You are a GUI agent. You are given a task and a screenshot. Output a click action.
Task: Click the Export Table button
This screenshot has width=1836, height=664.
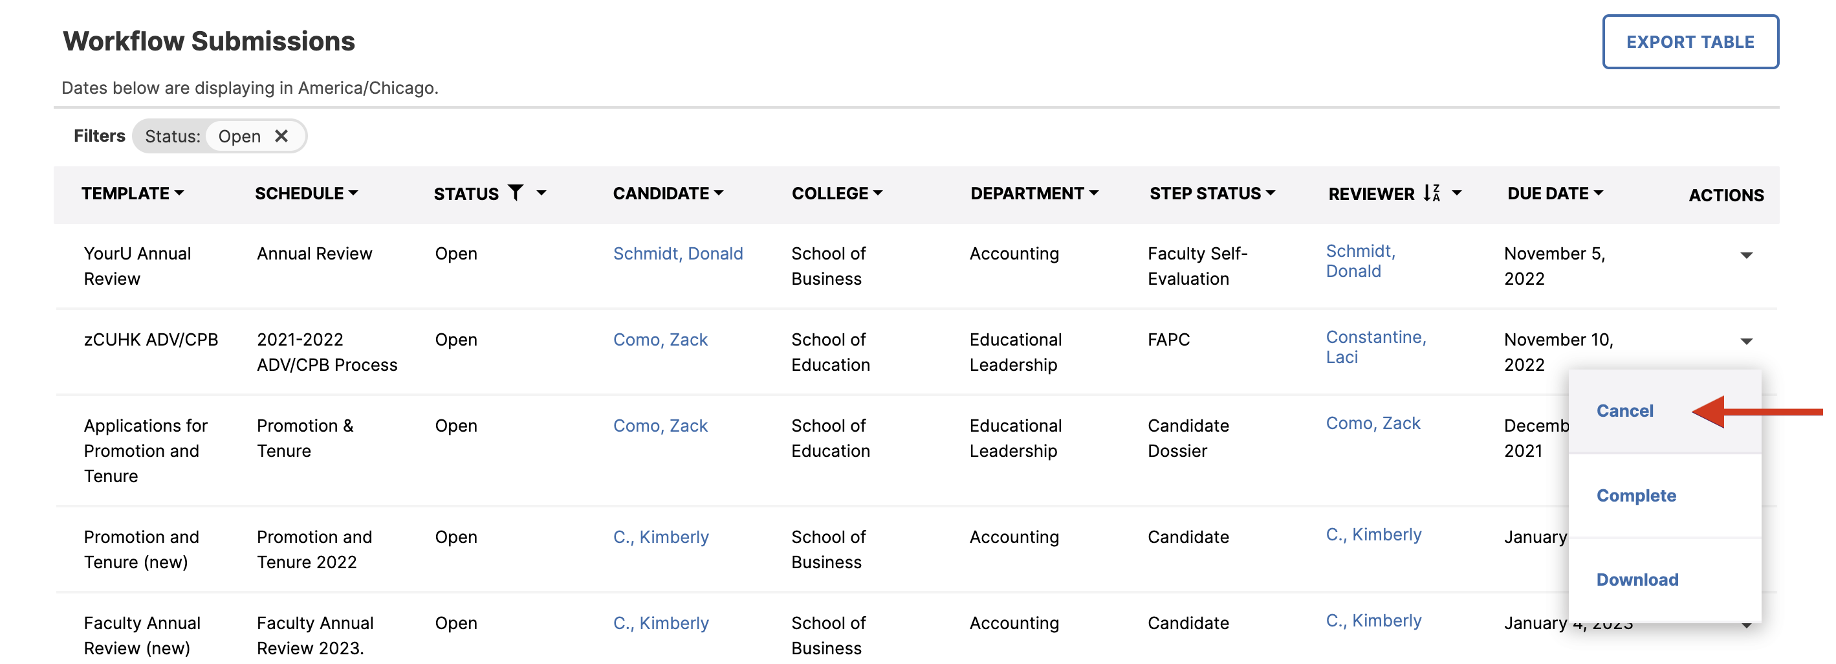pos(1690,42)
